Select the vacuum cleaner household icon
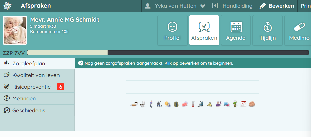This screenshot has height=137, width=311. 201,104
